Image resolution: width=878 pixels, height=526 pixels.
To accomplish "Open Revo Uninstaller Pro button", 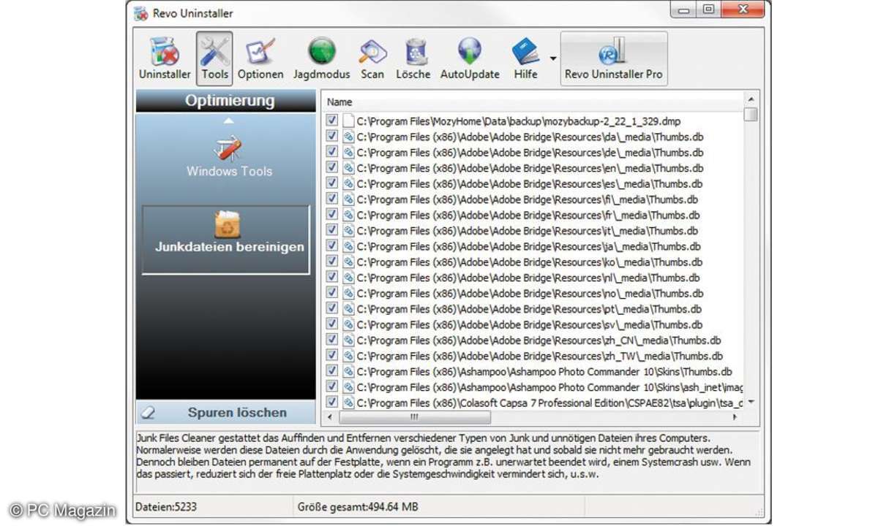I will pyautogui.click(x=614, y=58).
